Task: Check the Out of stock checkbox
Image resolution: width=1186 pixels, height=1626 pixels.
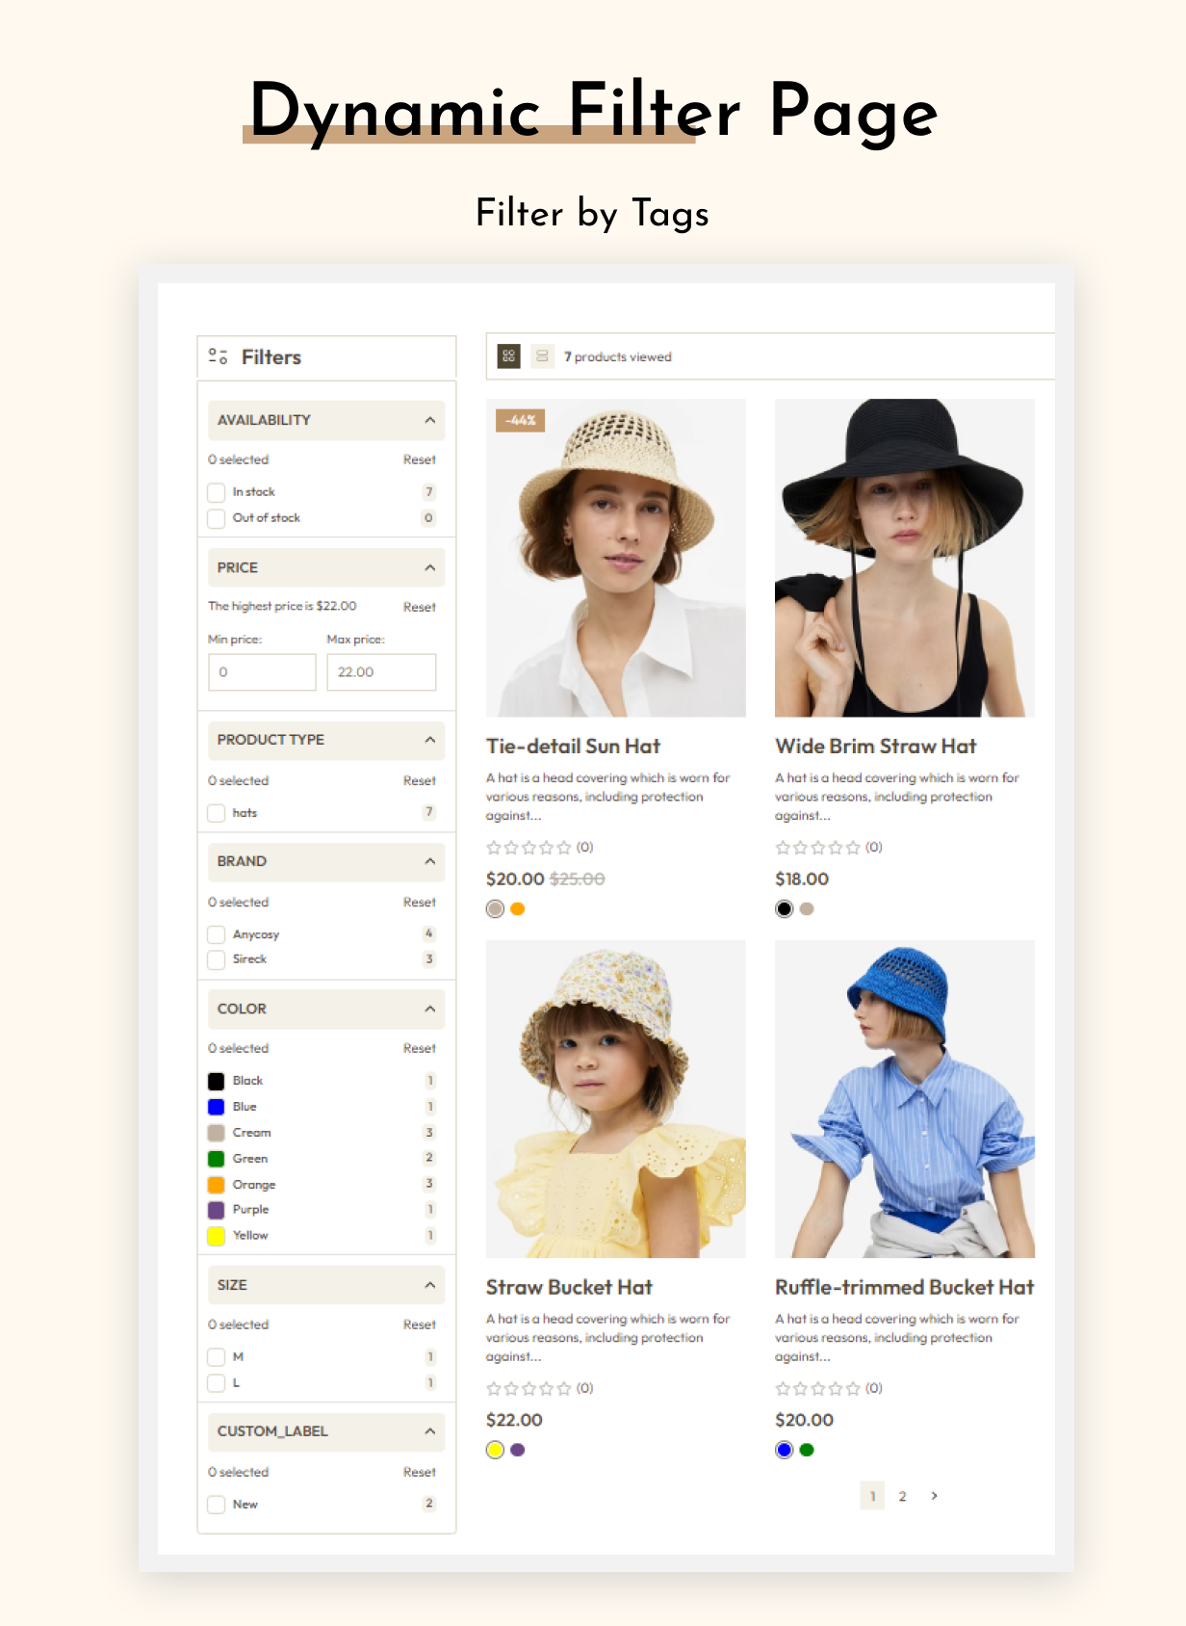Action: (x=217, y=518)
